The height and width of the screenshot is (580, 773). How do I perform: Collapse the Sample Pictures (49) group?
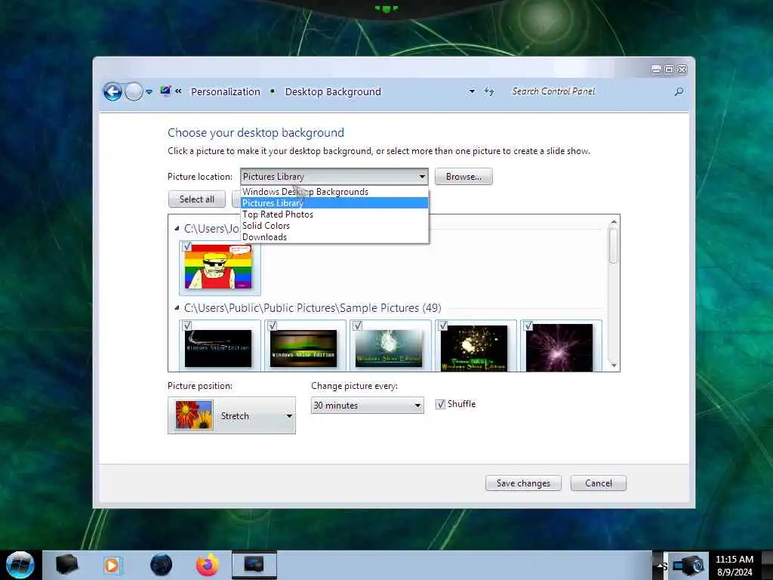click(177, 308)
